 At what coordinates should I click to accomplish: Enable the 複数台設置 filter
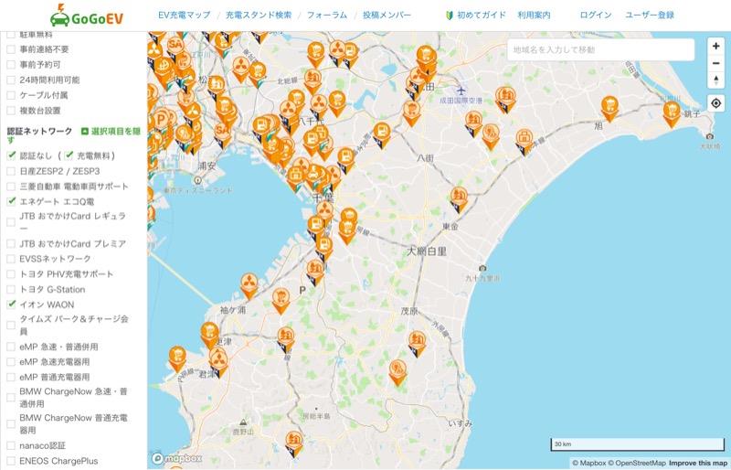pos(11,111)
